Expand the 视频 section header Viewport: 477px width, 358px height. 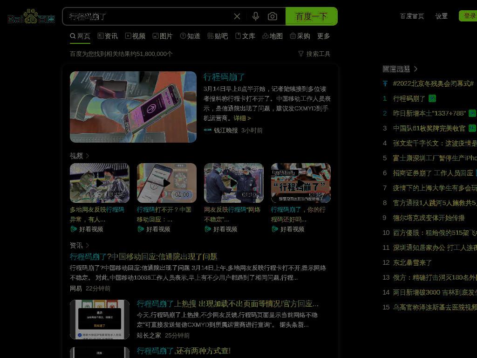click(x=79, y=156)
